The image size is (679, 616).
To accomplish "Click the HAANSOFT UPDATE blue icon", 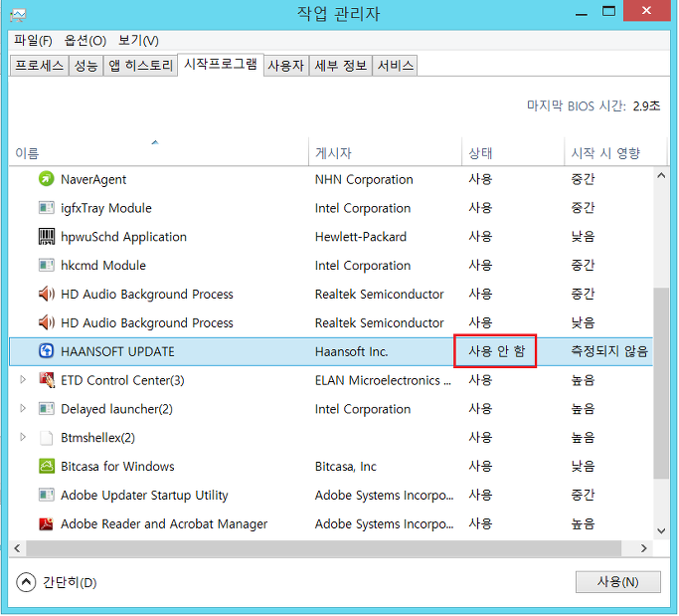I will (x=47, y=350).
